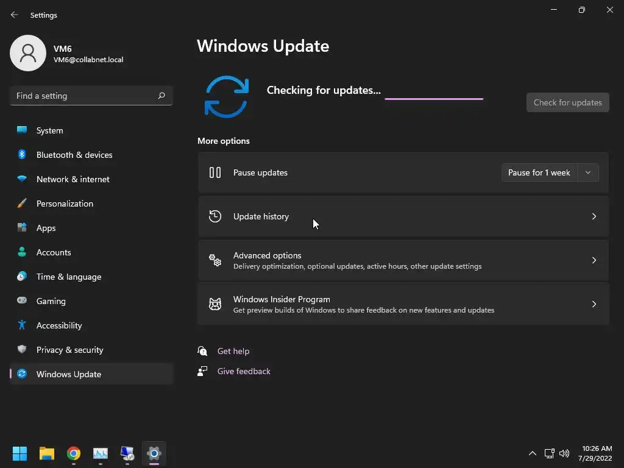This screenshot has width=624, height=468.
Task: Open Advanced options via its chevron
Action: click(594, 260)
